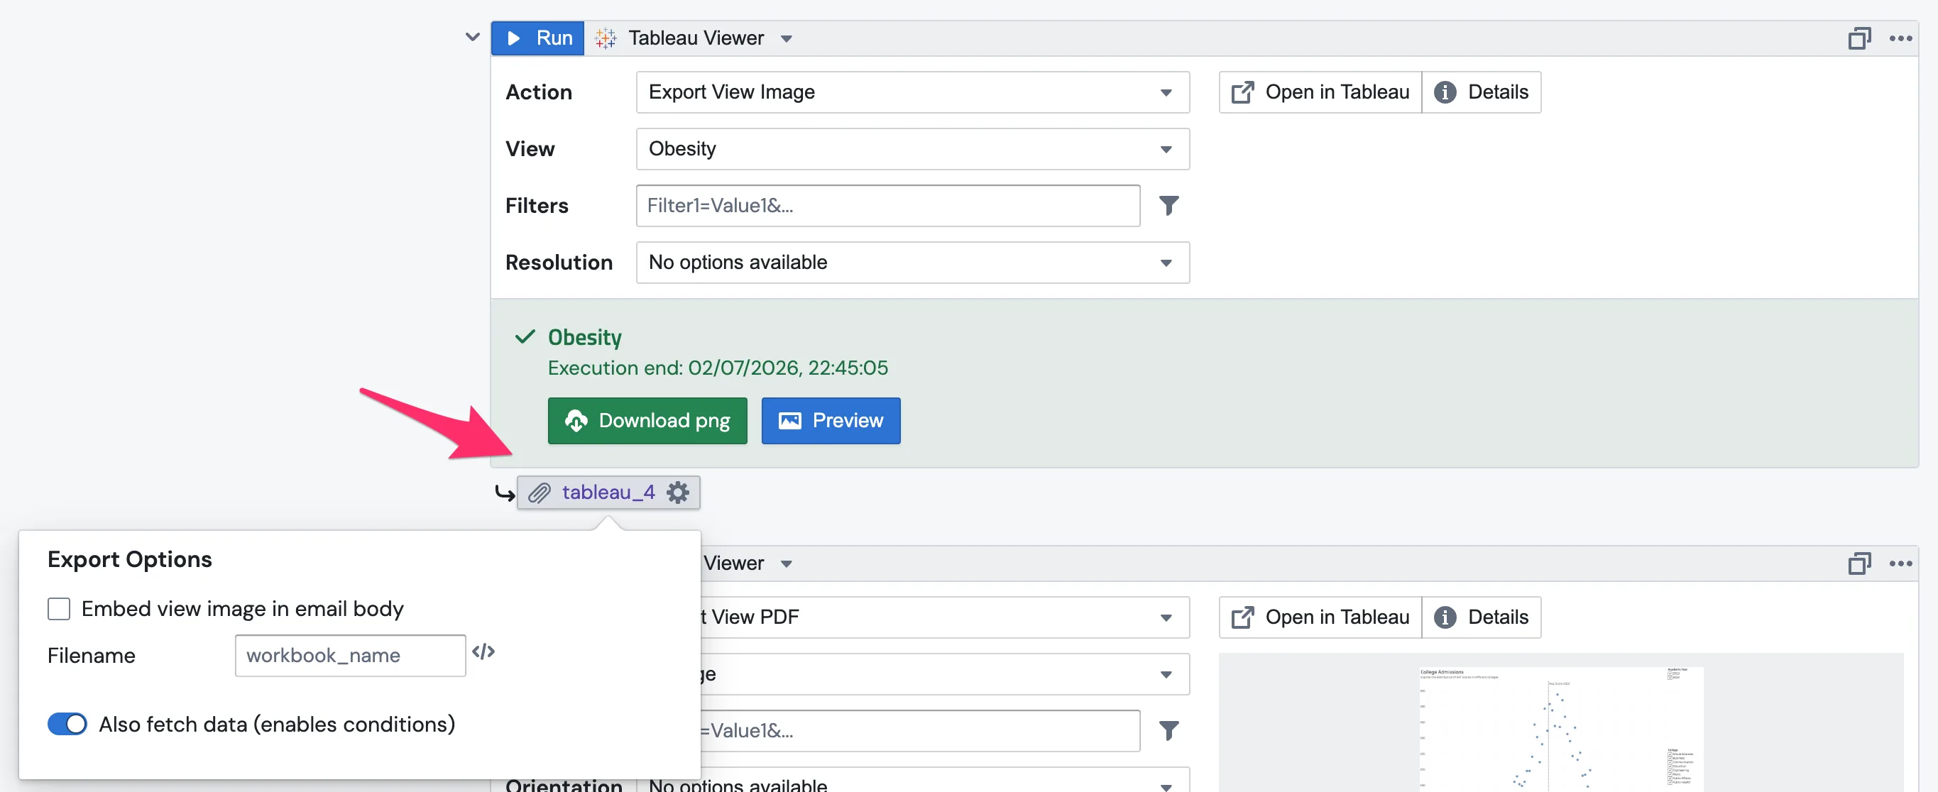1938x792 pixels.
Task: Click filter funnel icon next to top Filters field
Action: click(x=1168, y=205)
